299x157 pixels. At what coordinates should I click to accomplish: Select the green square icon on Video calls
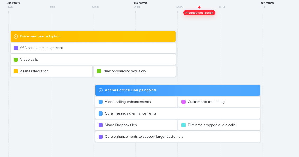tap(15, 59)
